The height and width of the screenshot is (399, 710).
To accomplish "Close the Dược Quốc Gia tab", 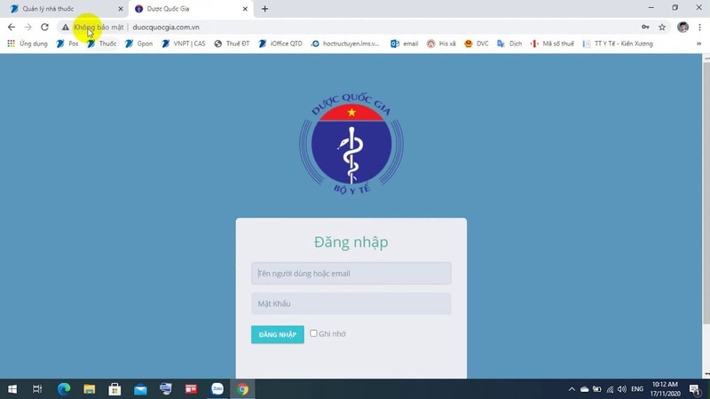I will coord(245,9).
